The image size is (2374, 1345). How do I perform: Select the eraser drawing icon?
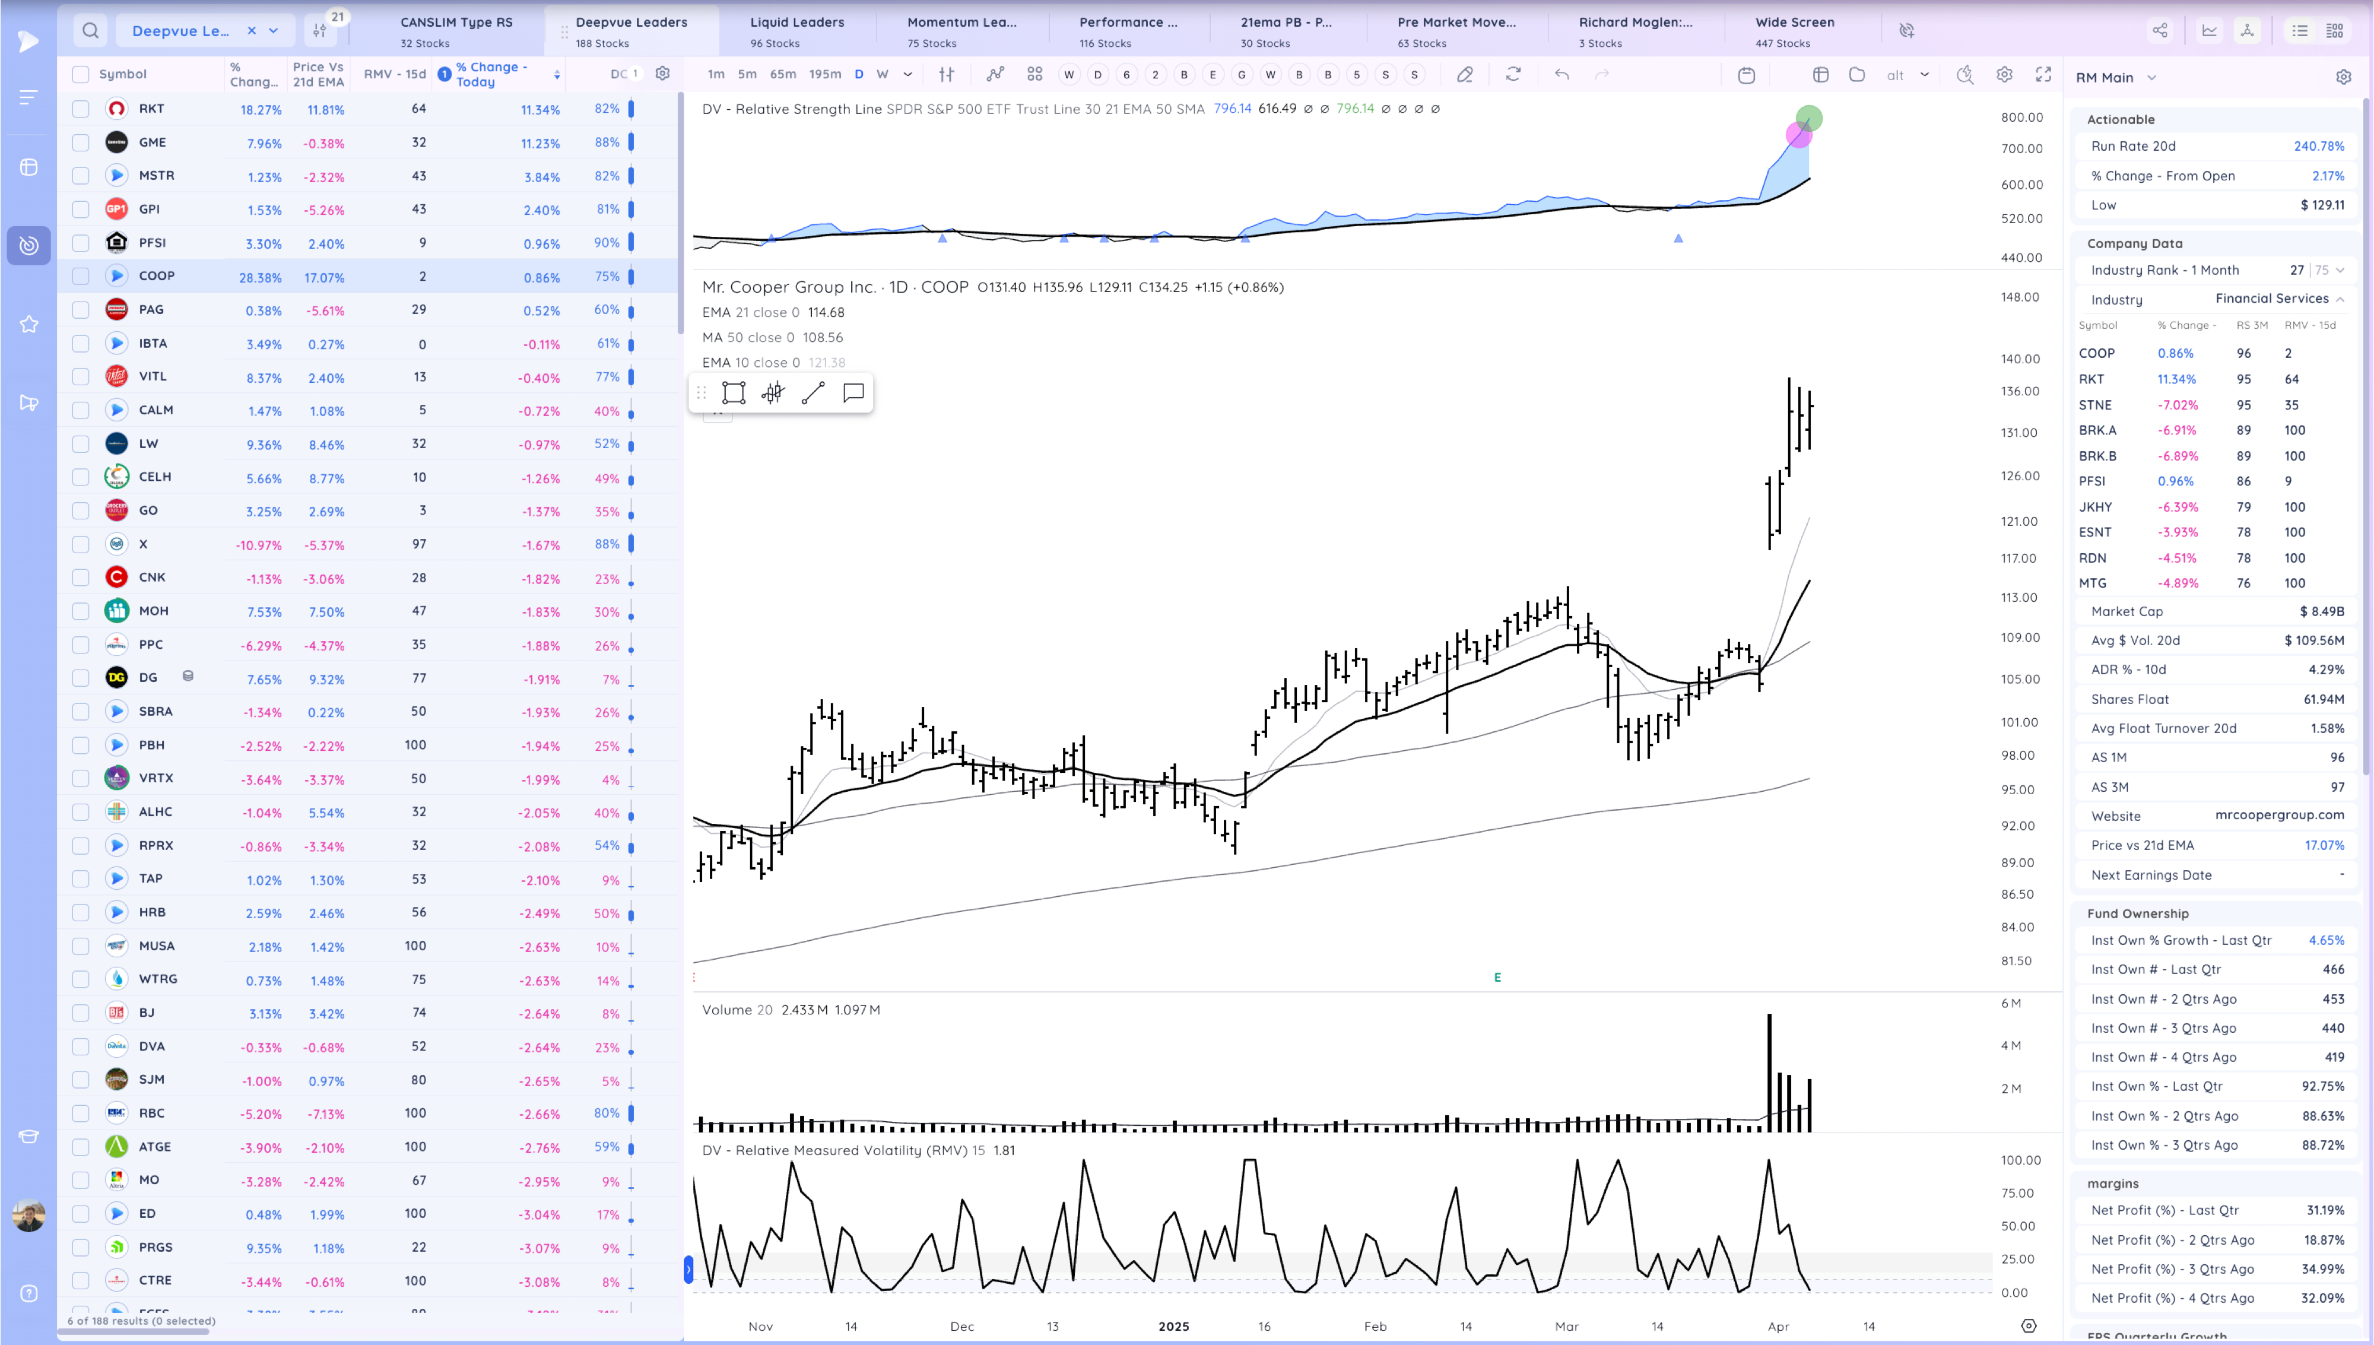pyautogui.click(x=1465, y=75)
